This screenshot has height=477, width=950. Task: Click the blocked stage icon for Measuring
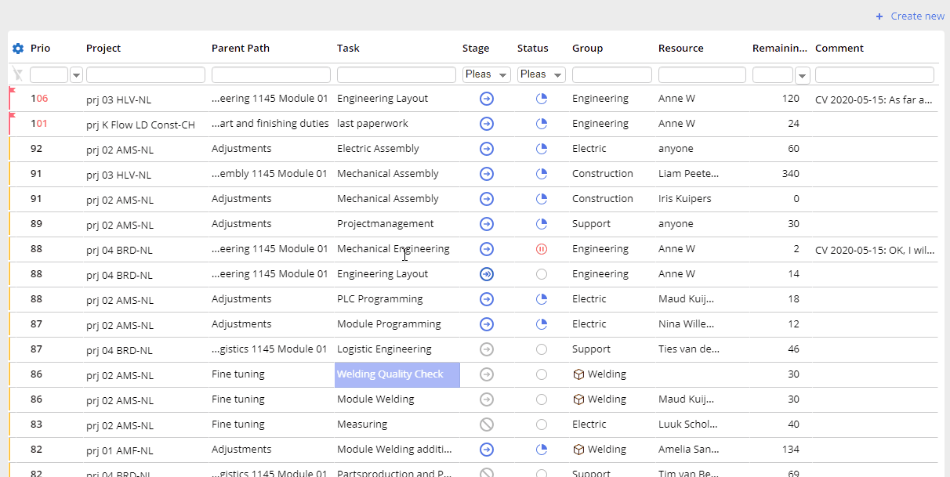[487, 425]
